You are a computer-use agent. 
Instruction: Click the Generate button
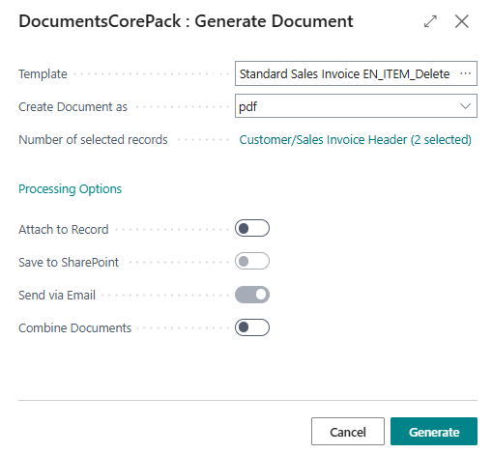[434, 432]
